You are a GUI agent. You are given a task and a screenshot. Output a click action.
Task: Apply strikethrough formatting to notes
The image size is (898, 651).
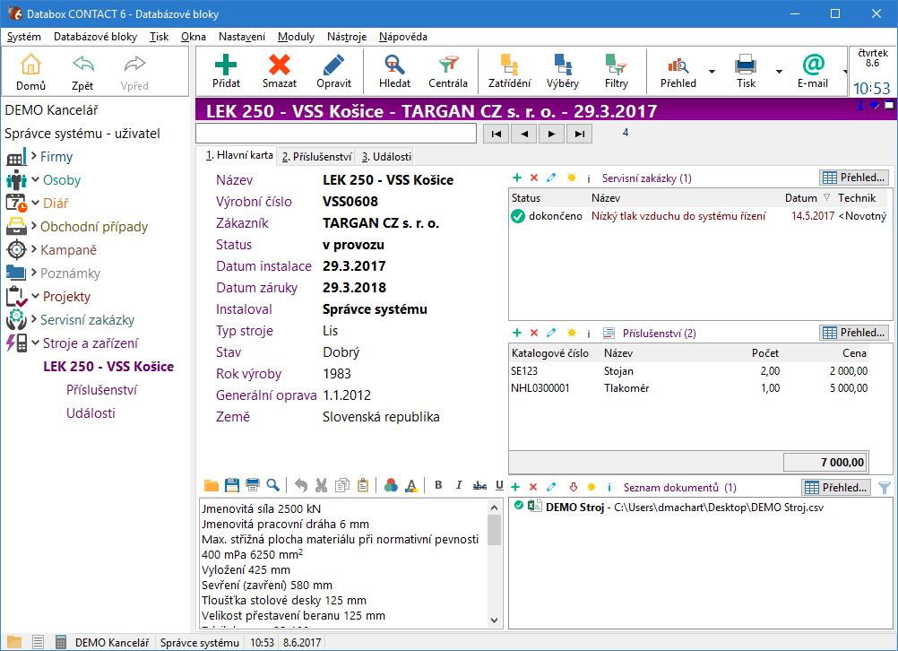(x=479, y=486)
